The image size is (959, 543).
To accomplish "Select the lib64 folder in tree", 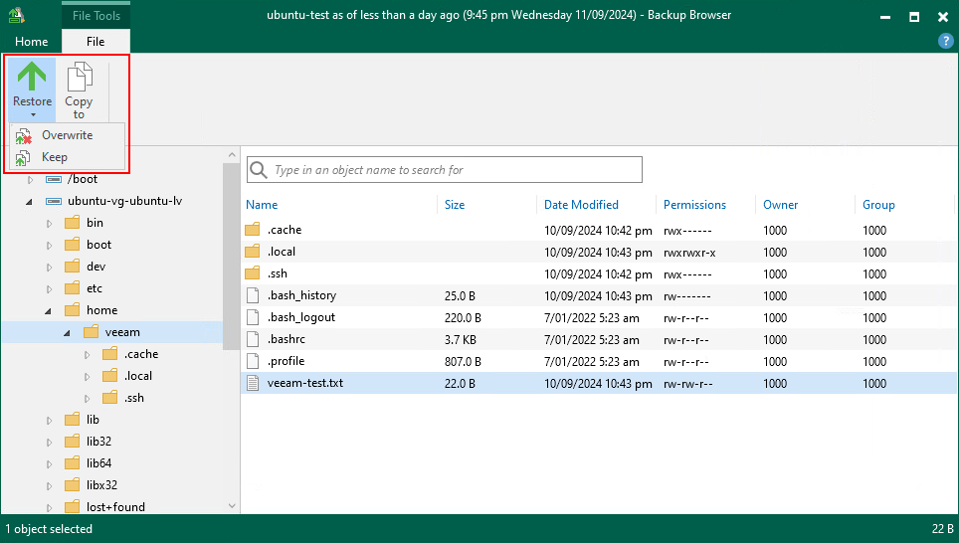I will point(98,463).
